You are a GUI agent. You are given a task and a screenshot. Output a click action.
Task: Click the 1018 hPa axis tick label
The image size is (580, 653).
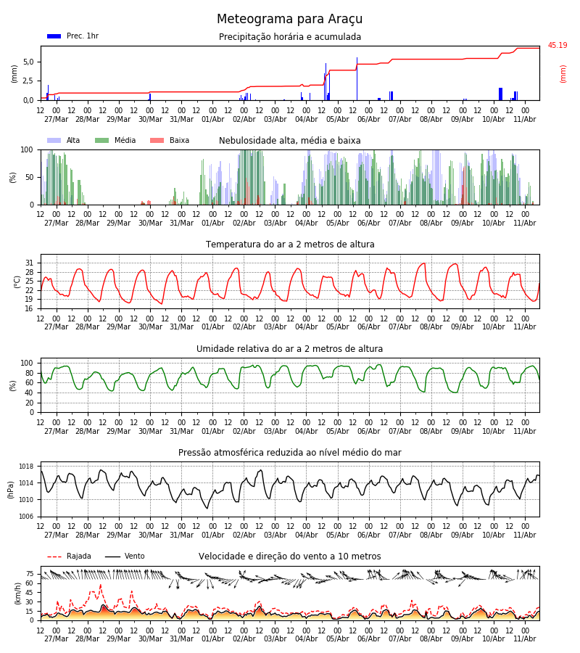point(26,467)
